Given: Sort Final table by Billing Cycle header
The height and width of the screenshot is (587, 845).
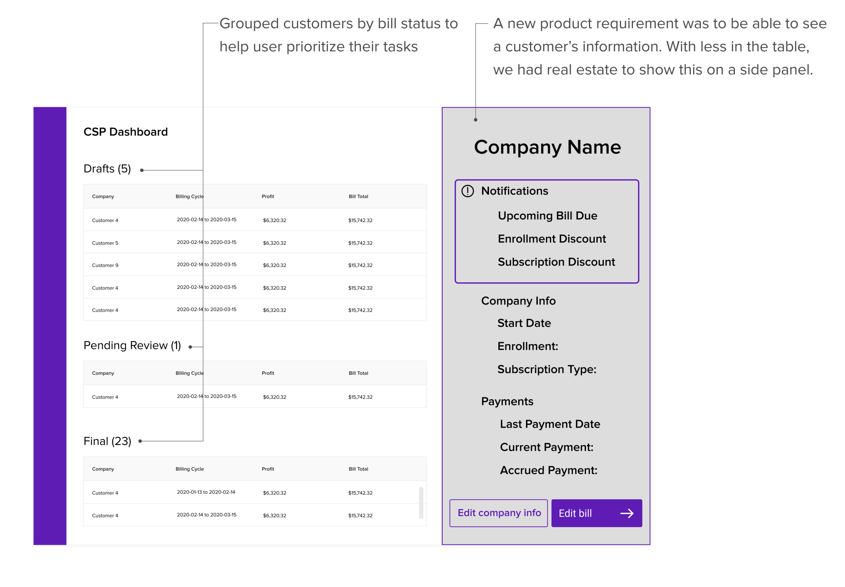Looking at the screenshot, I should 190,469.
